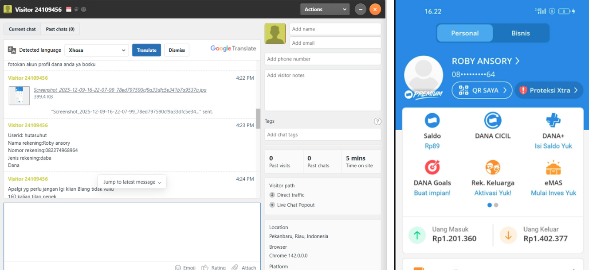Click the Rating thumbs-up icon

(205, 267)
